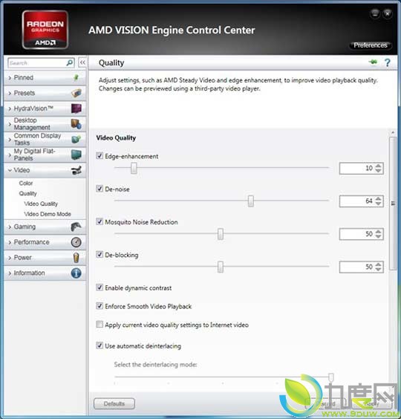Image resolution: width=401 pixels, height=419 pixels.
Task: Click the blue Information icon
Action: click(76, 273)
